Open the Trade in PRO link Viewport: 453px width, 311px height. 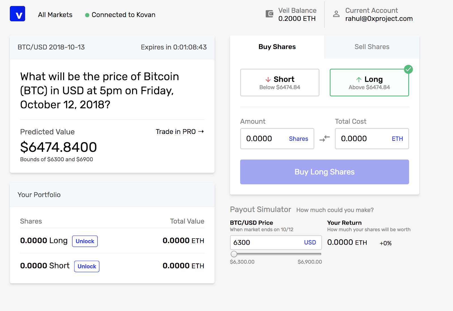pyautogui.click(x=180, y=132)
